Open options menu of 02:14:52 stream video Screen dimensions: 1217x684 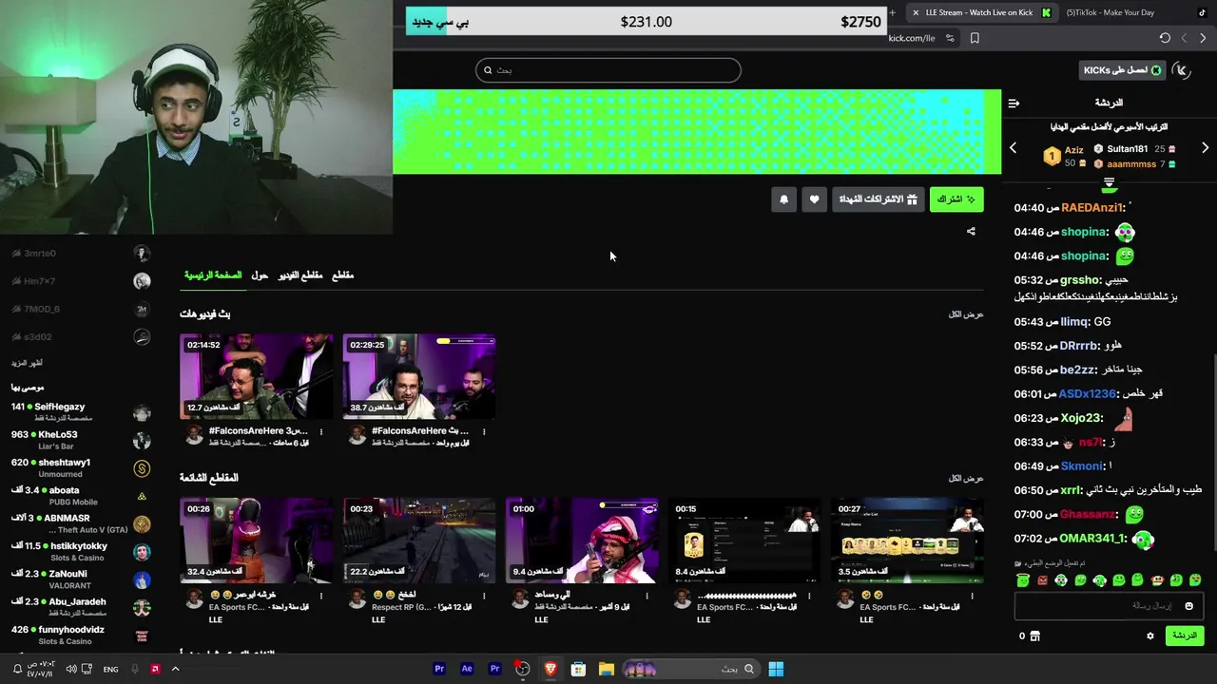pos(320,431)
